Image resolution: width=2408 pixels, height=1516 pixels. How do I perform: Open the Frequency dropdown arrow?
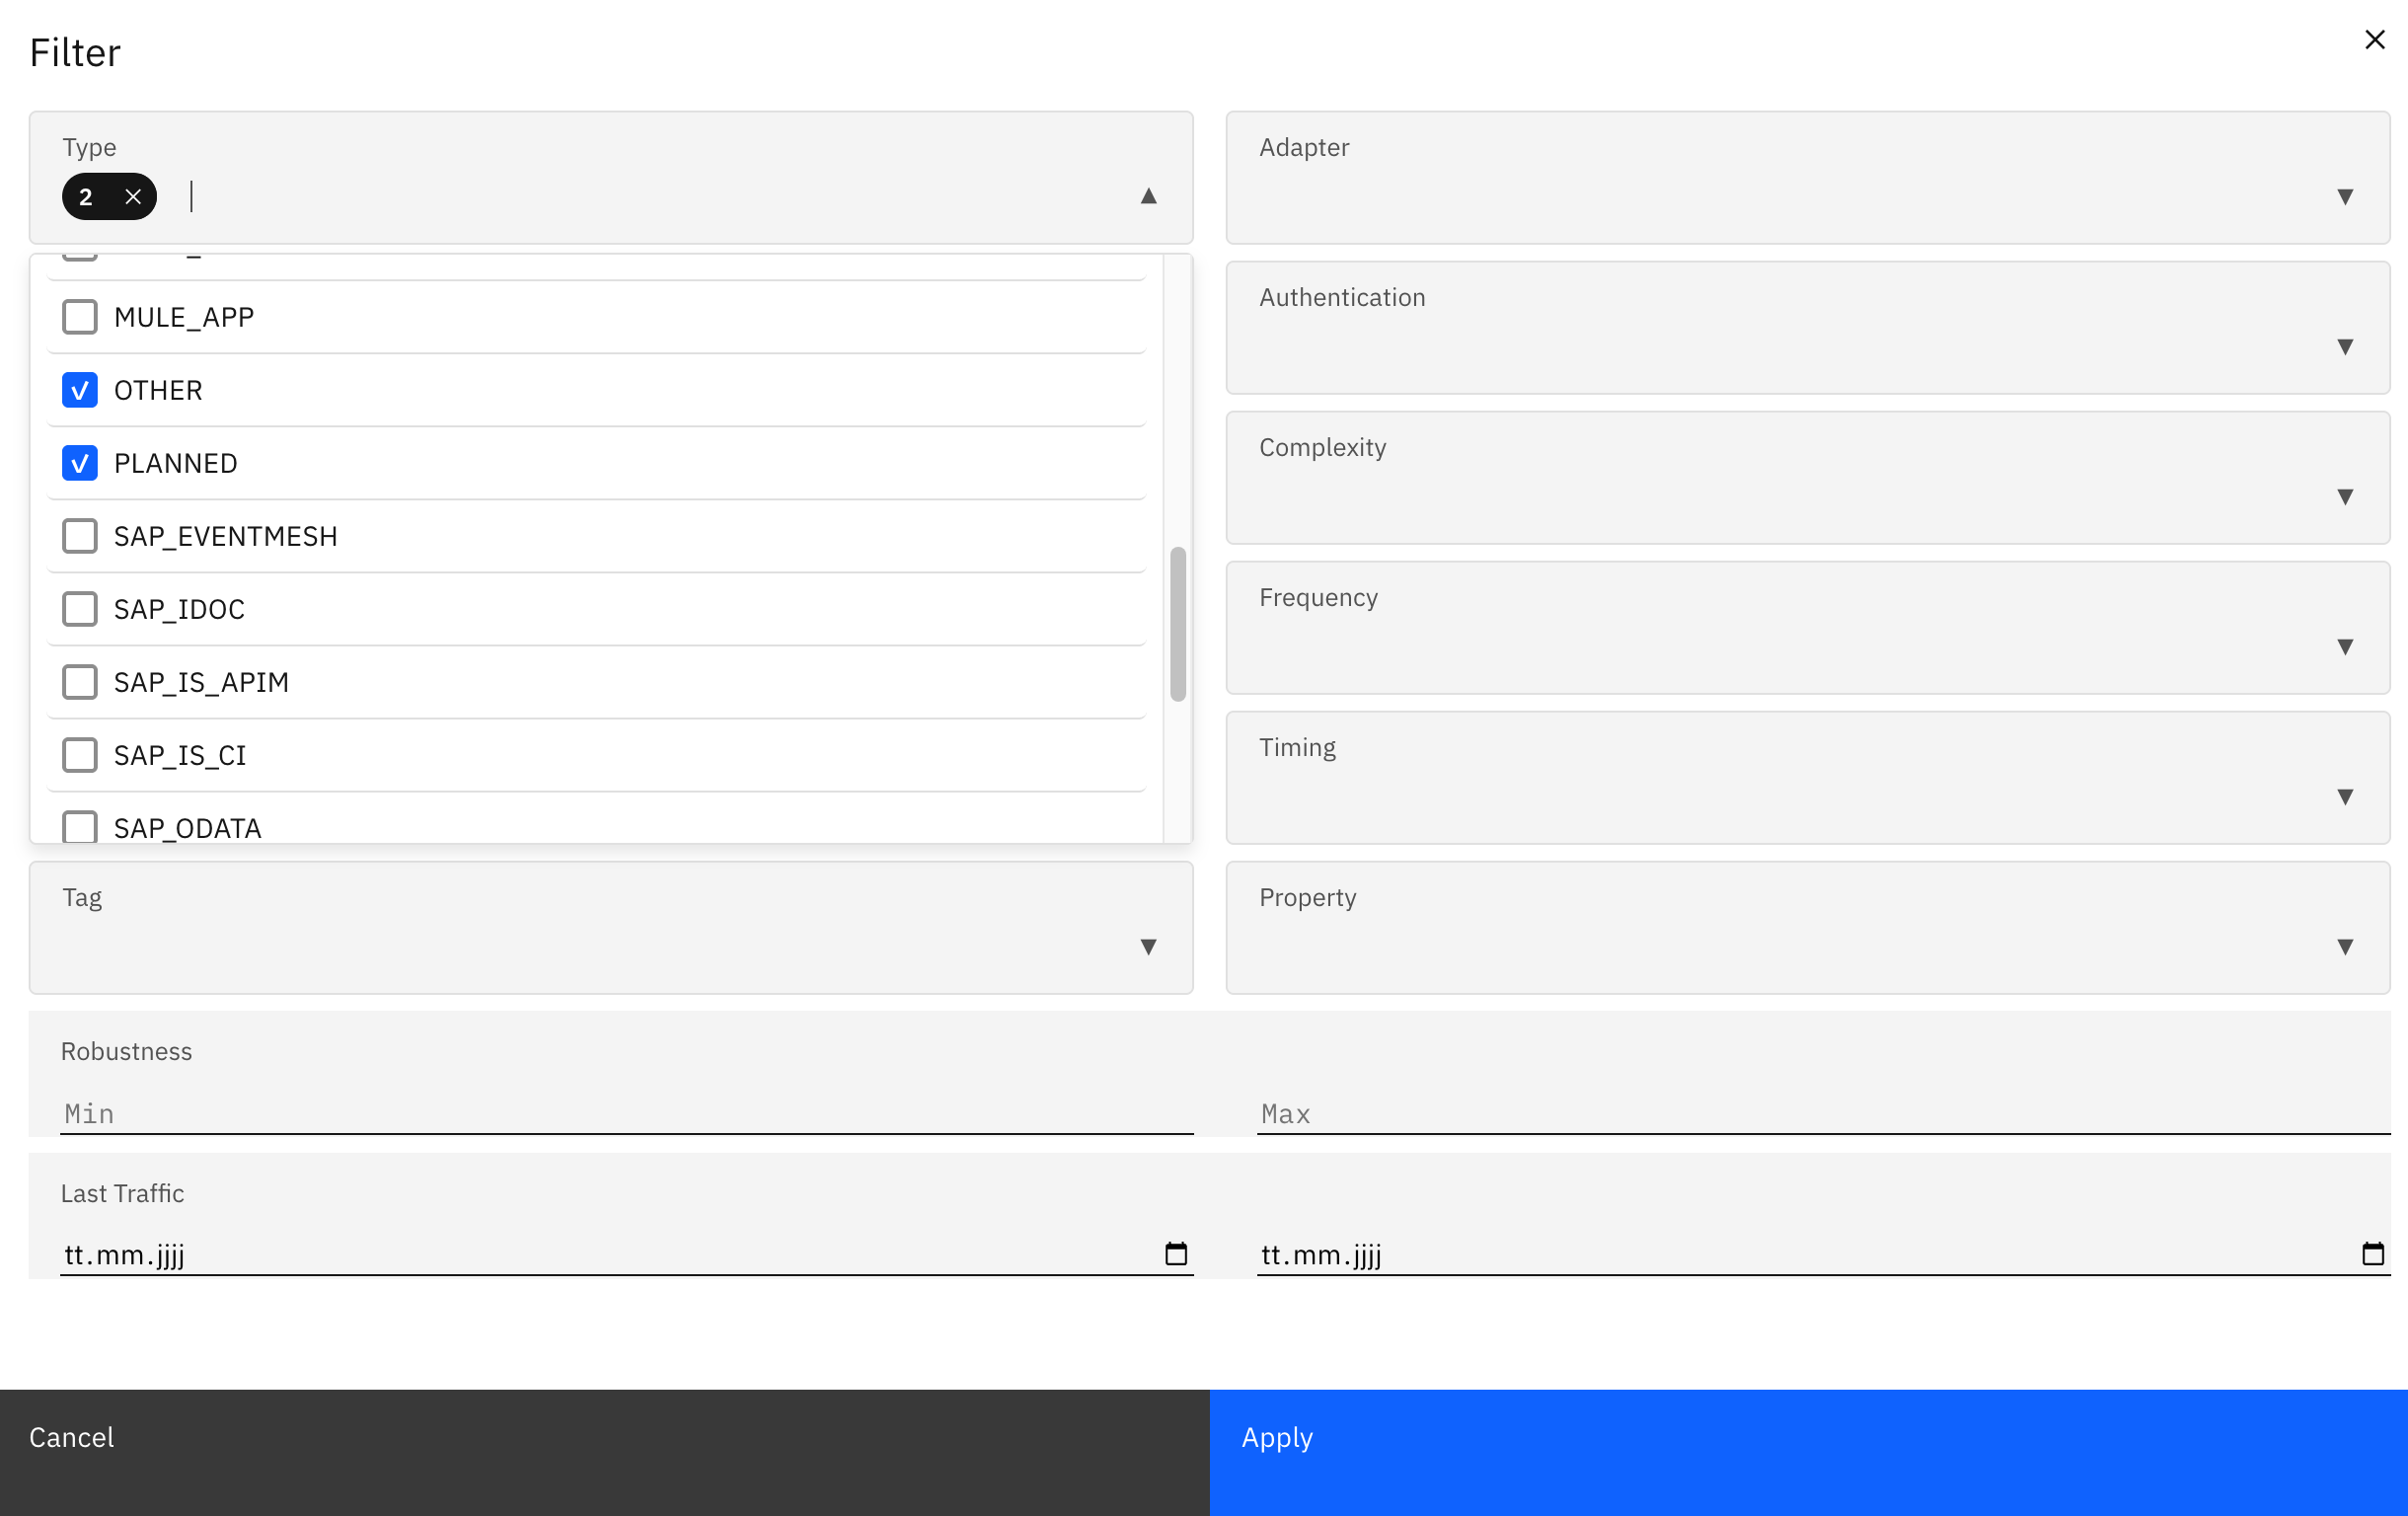pos(2344,647)
